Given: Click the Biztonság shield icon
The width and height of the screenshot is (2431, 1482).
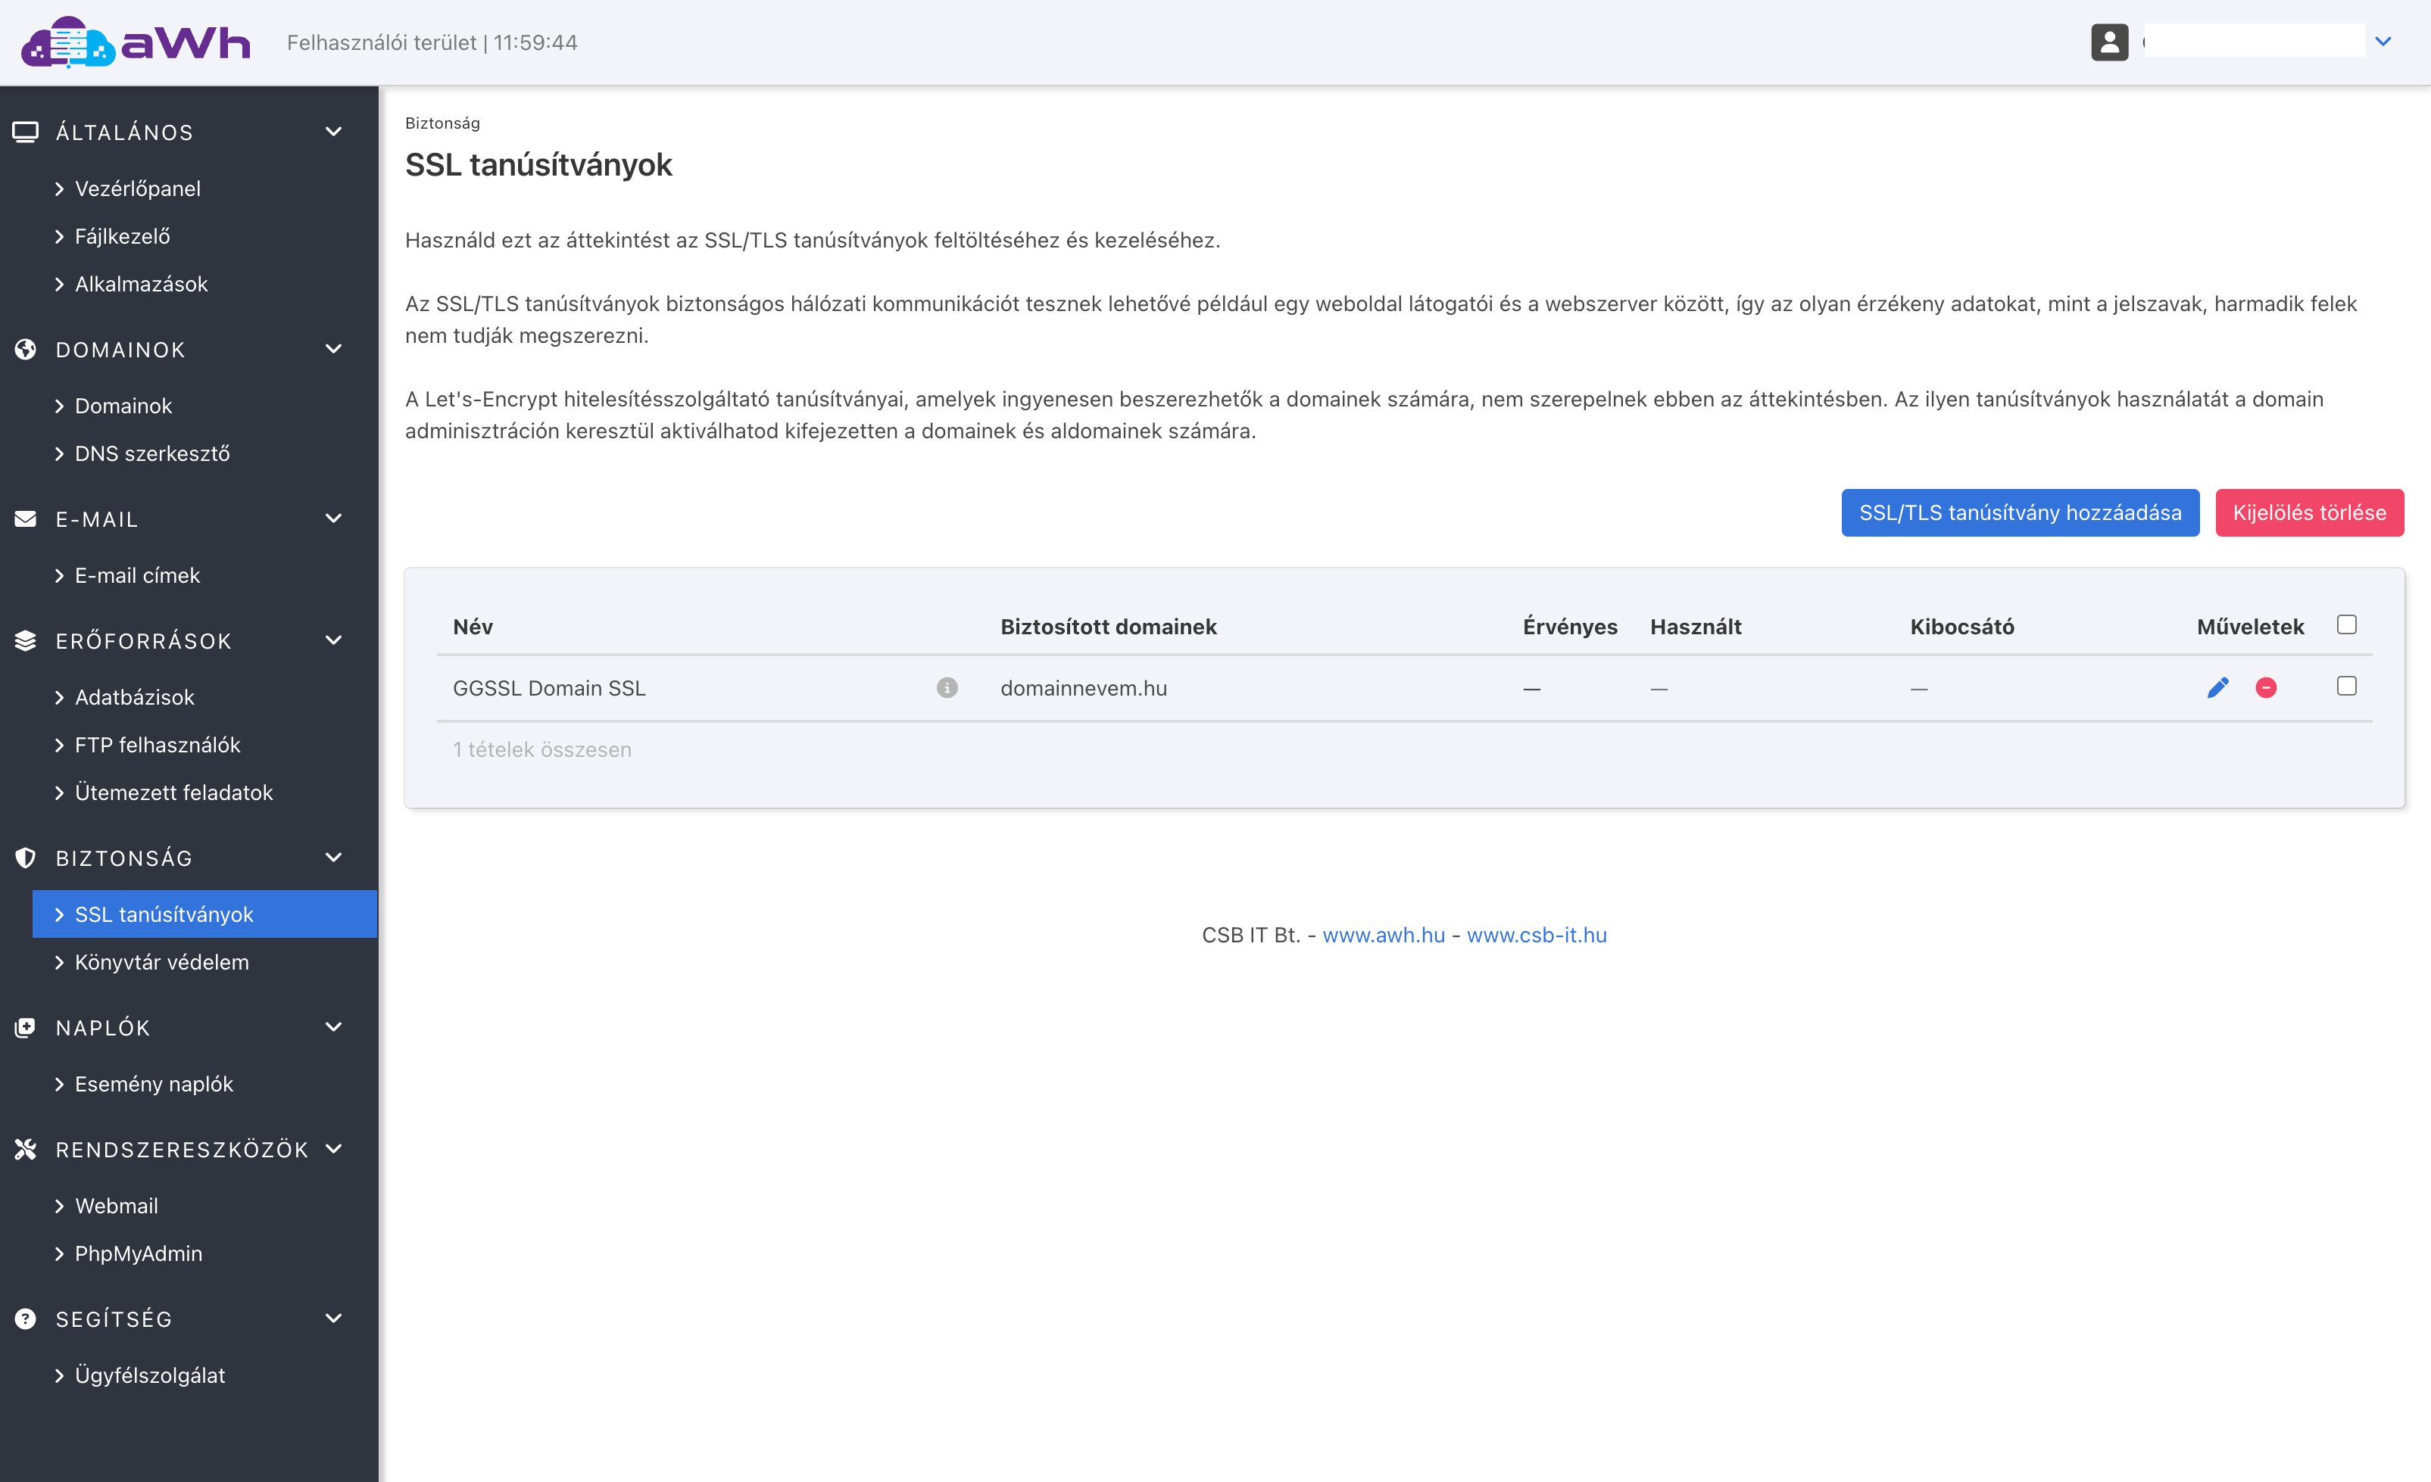Looking at the screenshot, I should (x=26, y=858).
